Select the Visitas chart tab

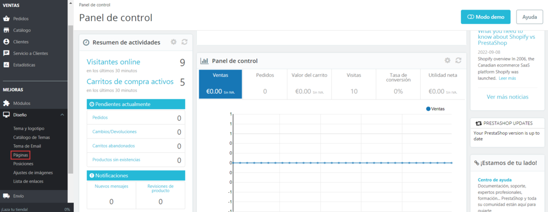point(354,84)
